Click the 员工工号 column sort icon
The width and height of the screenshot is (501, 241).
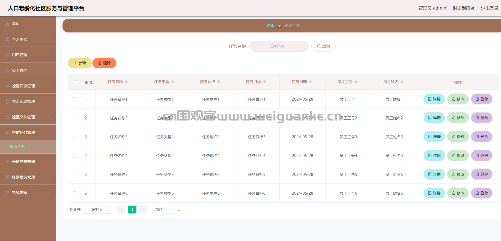356,82
